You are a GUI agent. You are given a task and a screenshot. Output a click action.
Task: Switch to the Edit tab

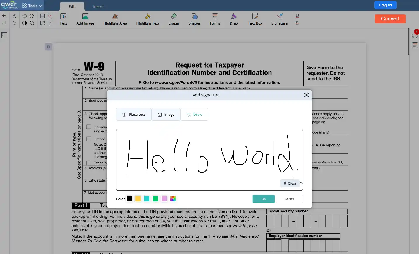click(x=72, y=6)
